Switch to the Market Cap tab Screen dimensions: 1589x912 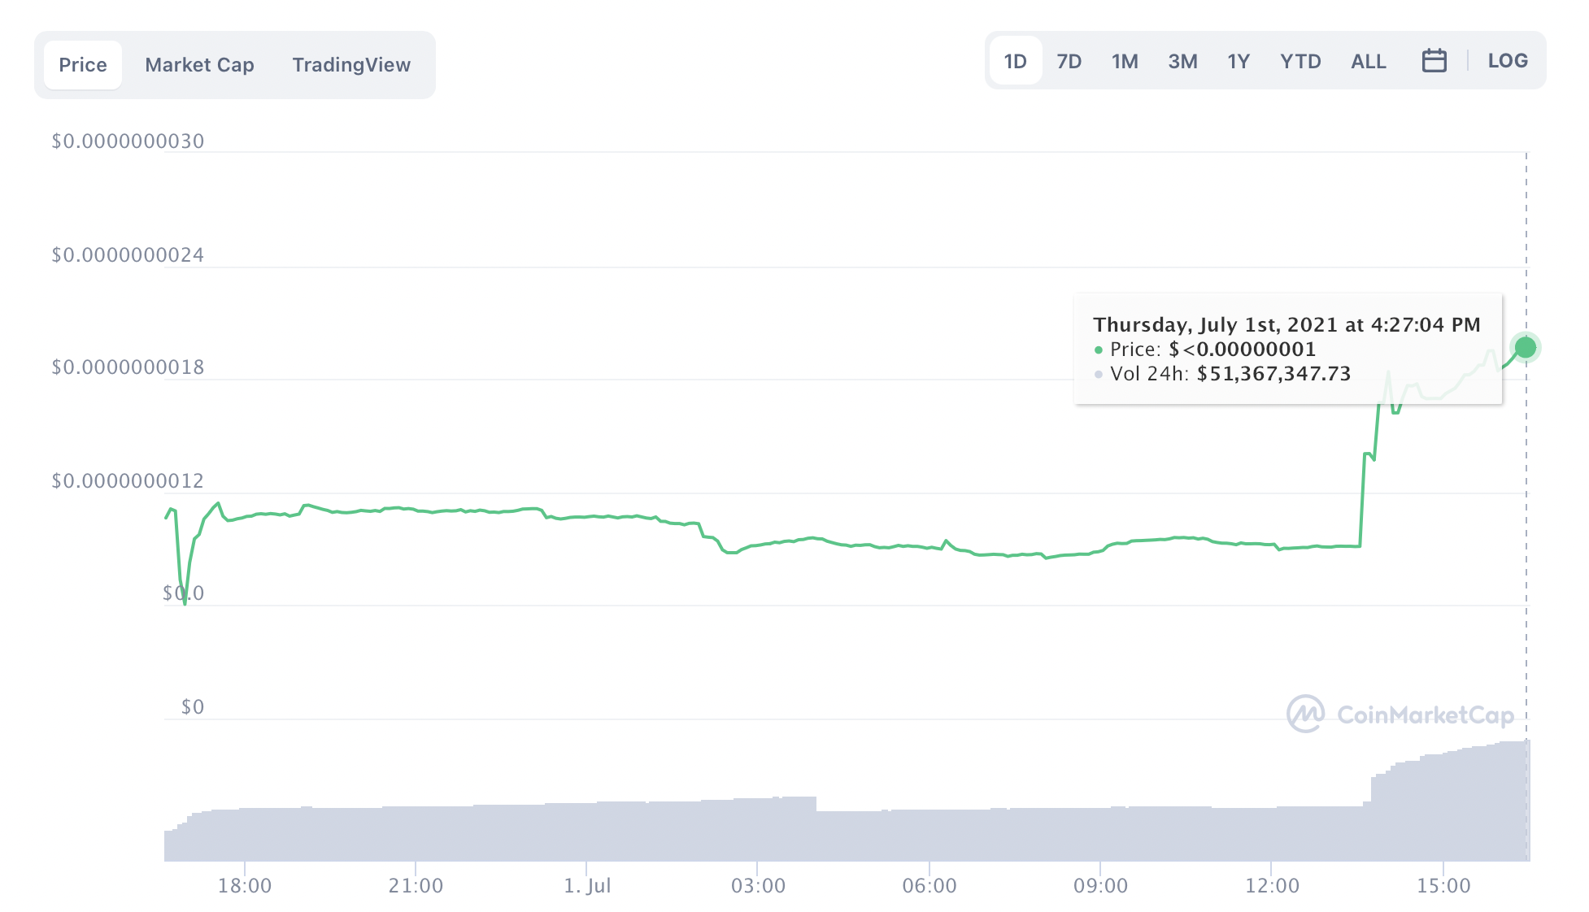[199, 65]
